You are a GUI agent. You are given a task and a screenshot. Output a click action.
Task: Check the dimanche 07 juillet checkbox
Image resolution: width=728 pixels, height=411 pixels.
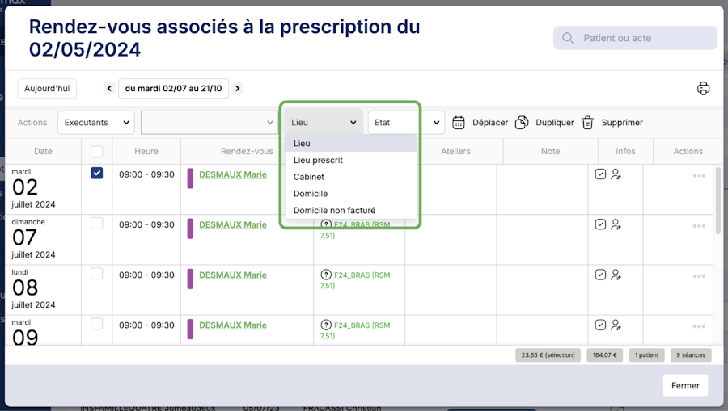coord(97,224)
